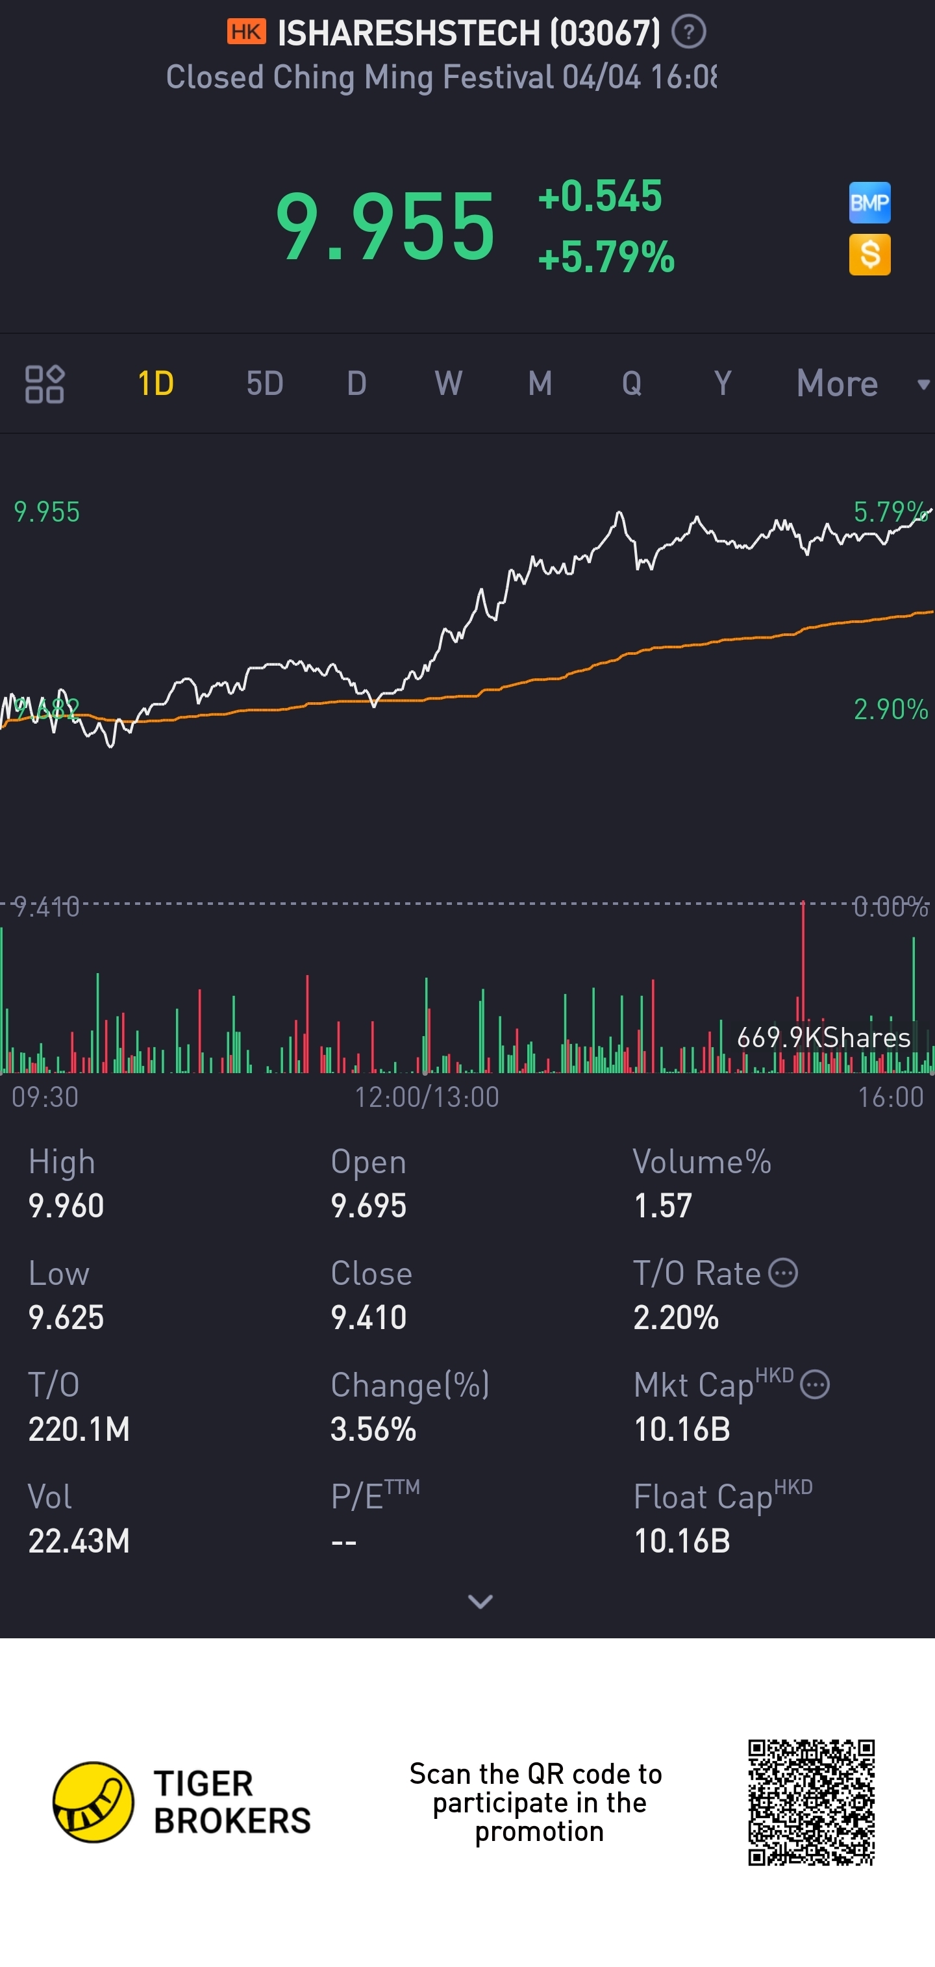Tap the Float Cap label

723,1495
